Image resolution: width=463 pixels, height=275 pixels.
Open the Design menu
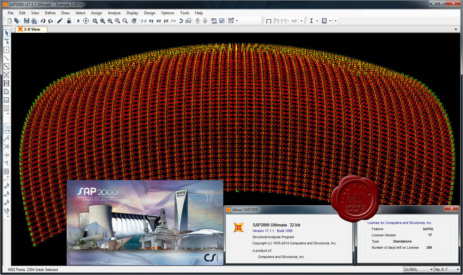click(x=149, y=13)
